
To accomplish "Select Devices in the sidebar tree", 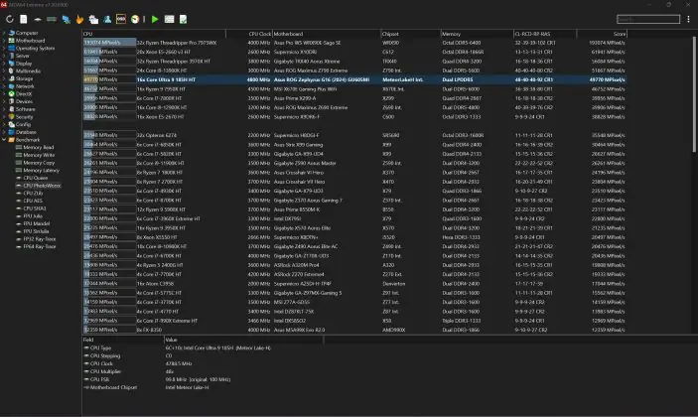I will pos(24,101).
